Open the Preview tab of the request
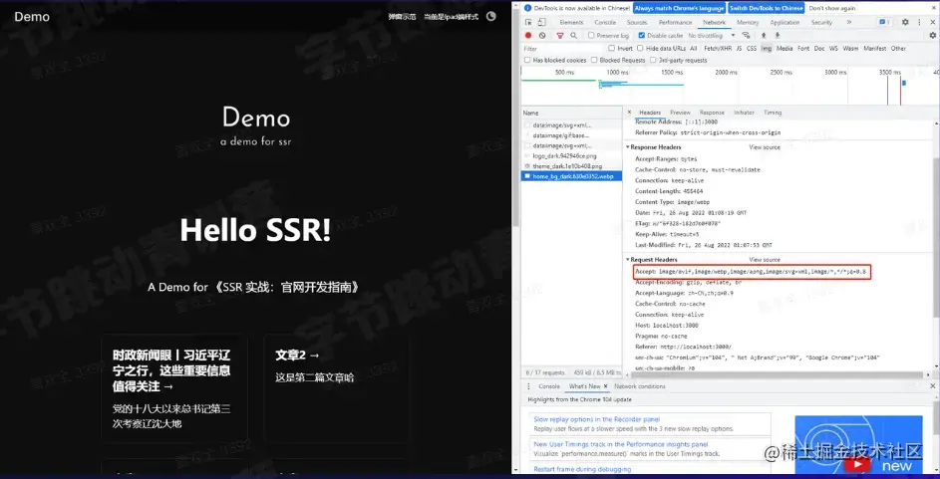Viewport: 940px width, 479px height. tap(680, 113)
